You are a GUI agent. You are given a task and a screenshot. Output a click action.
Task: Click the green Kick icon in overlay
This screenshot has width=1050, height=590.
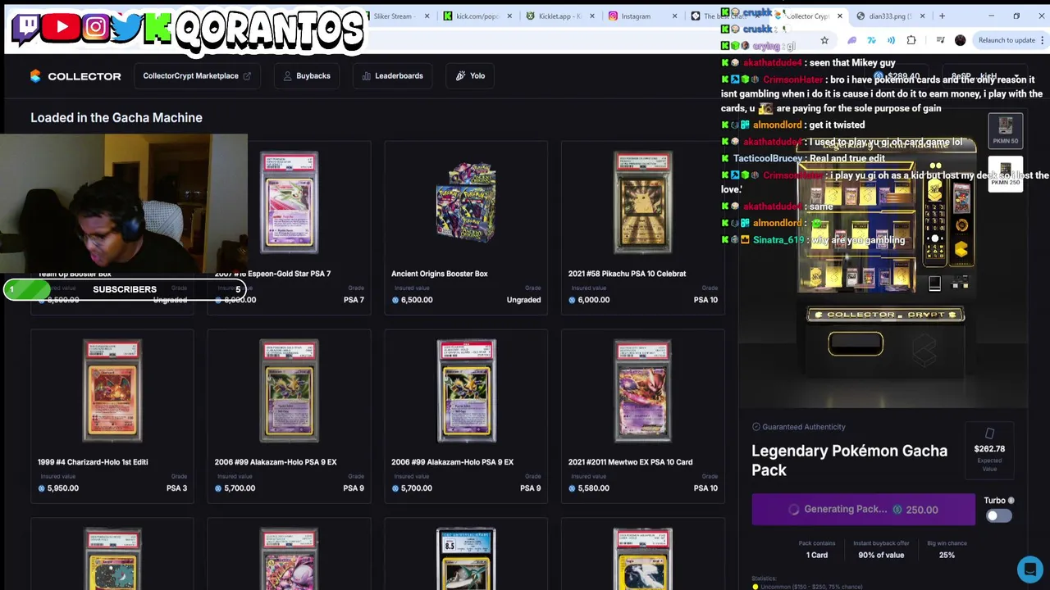[157, 27]
